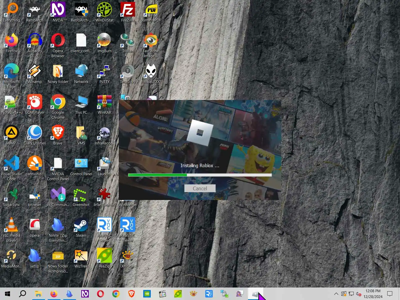400x300 pixels.
Task: Click the muted volume tray icon
Action: [x=358, y=294]
